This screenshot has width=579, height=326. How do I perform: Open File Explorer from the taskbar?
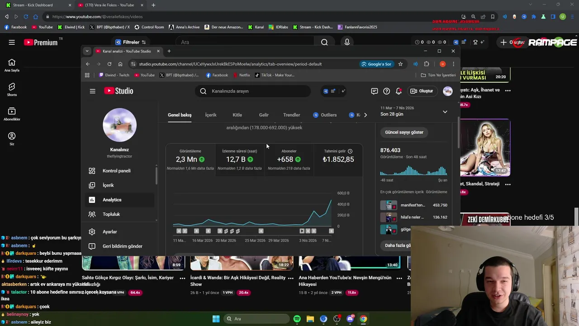310,319
